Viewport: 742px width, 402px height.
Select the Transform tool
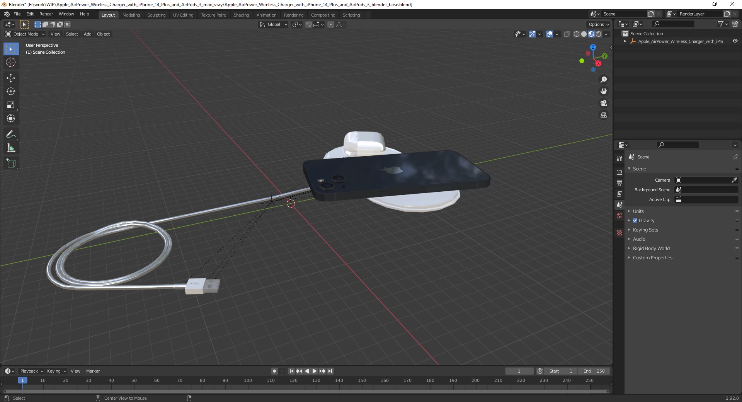tap(11, 119)
